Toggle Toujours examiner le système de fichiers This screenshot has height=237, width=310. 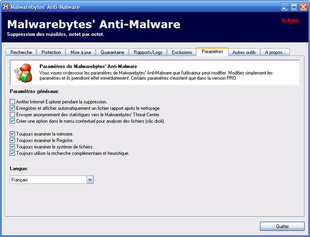click(12, 147)
